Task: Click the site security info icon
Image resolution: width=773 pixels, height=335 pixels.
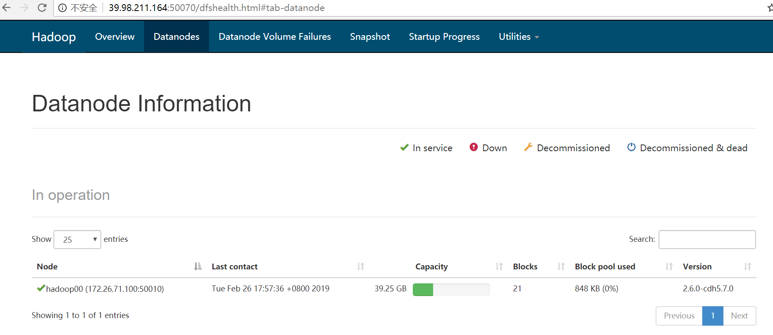Action: point(62,8)
